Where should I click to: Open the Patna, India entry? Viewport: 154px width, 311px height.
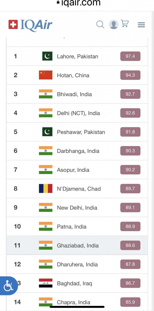pos(72,227)
